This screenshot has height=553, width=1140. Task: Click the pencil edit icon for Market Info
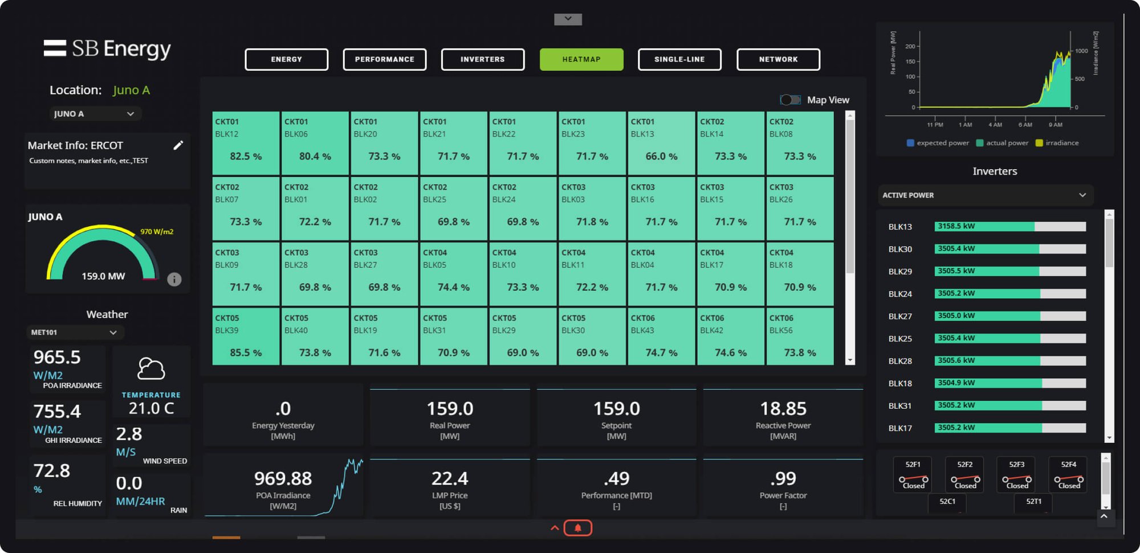(178, 145)
